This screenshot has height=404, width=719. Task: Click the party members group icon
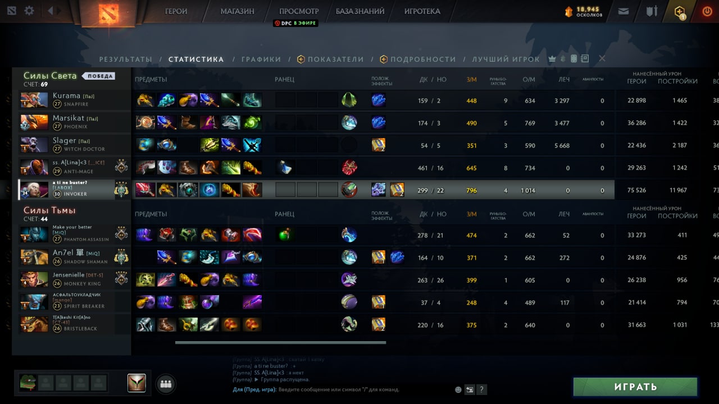tap(166, 384)
